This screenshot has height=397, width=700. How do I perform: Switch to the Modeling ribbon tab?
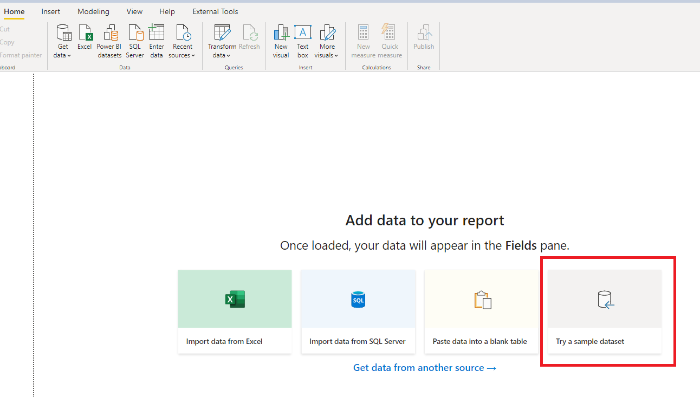pos(93,11)
